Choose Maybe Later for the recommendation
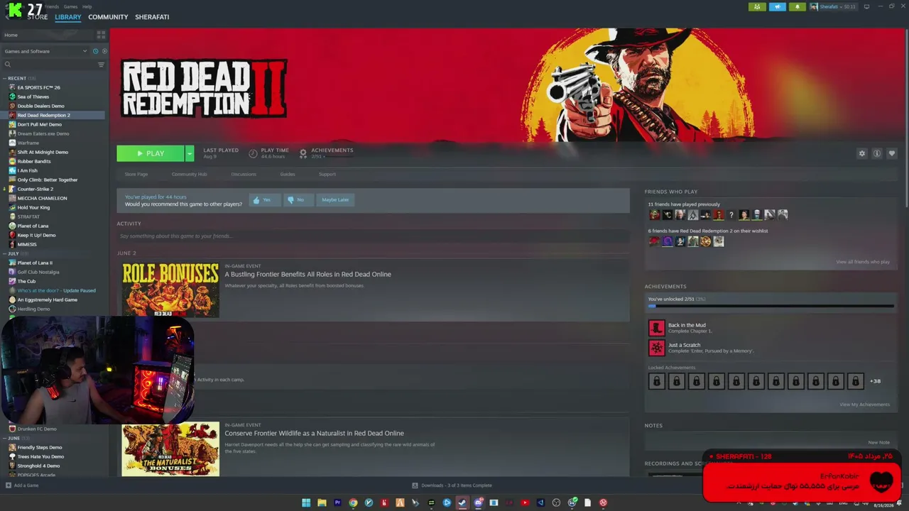The height and width of the screenshot is (511, 909). point(335,200)
